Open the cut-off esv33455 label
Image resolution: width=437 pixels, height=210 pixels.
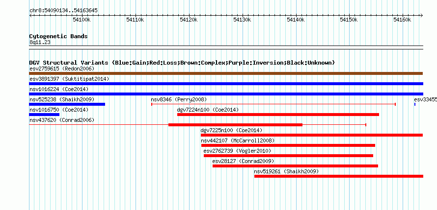(x=425, y=99)
